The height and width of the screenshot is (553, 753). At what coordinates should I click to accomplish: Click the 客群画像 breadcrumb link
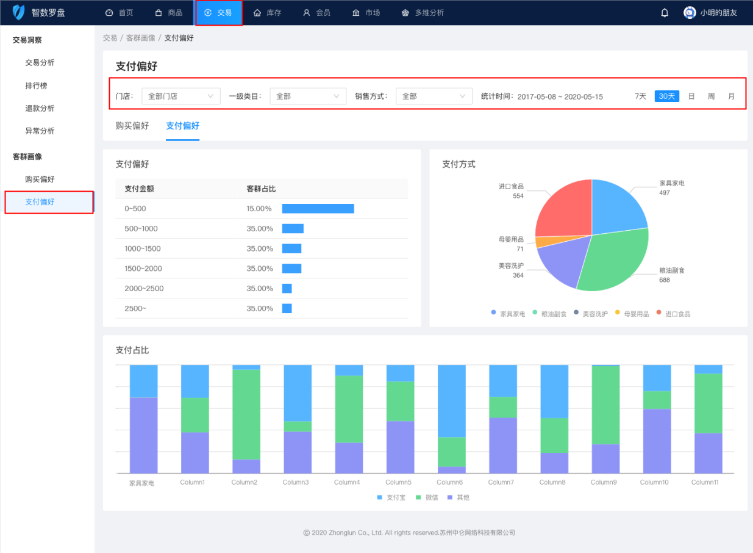(x=141, y=38)
